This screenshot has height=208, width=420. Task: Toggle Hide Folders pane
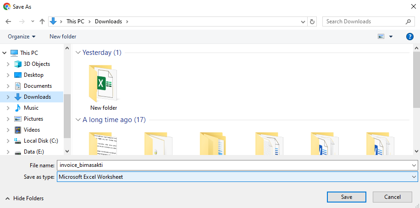(25, 198)
